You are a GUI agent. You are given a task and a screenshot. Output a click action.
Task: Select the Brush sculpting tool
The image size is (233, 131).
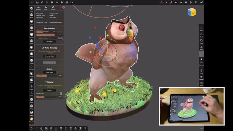(32, 15)
